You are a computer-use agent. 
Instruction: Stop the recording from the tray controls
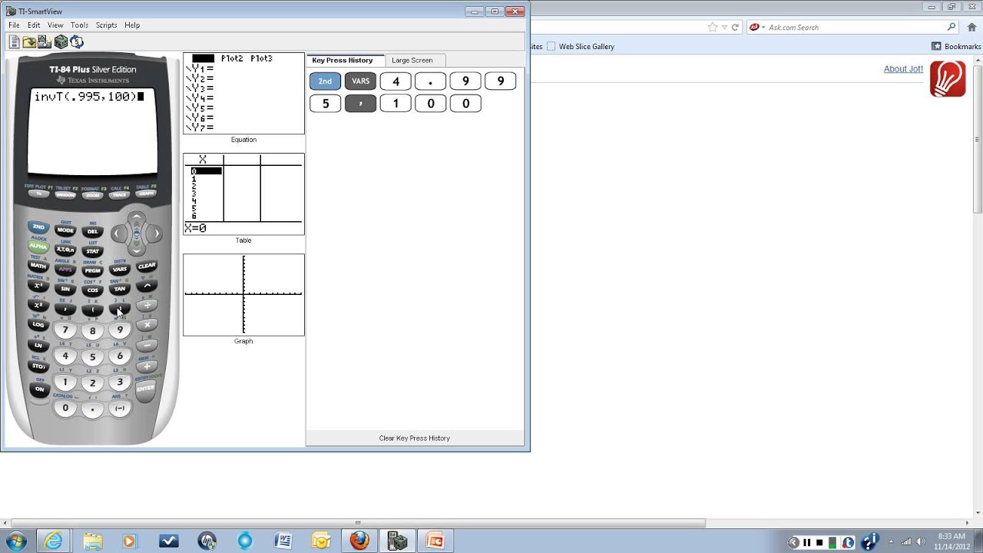tap(819, 542)
